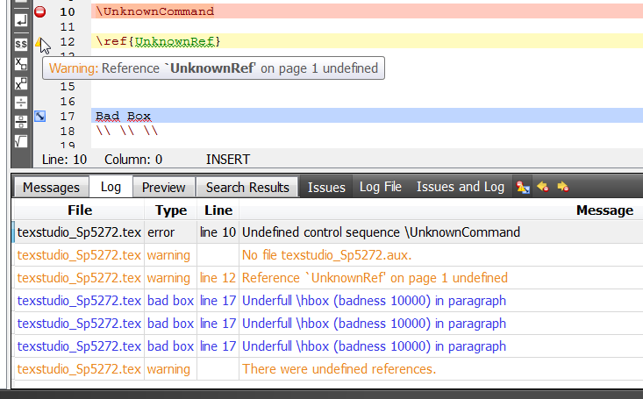Insert a square root from sidebar
Image resolution: width=643 pixels, height=399 pixels.
(x=21, y=141)
